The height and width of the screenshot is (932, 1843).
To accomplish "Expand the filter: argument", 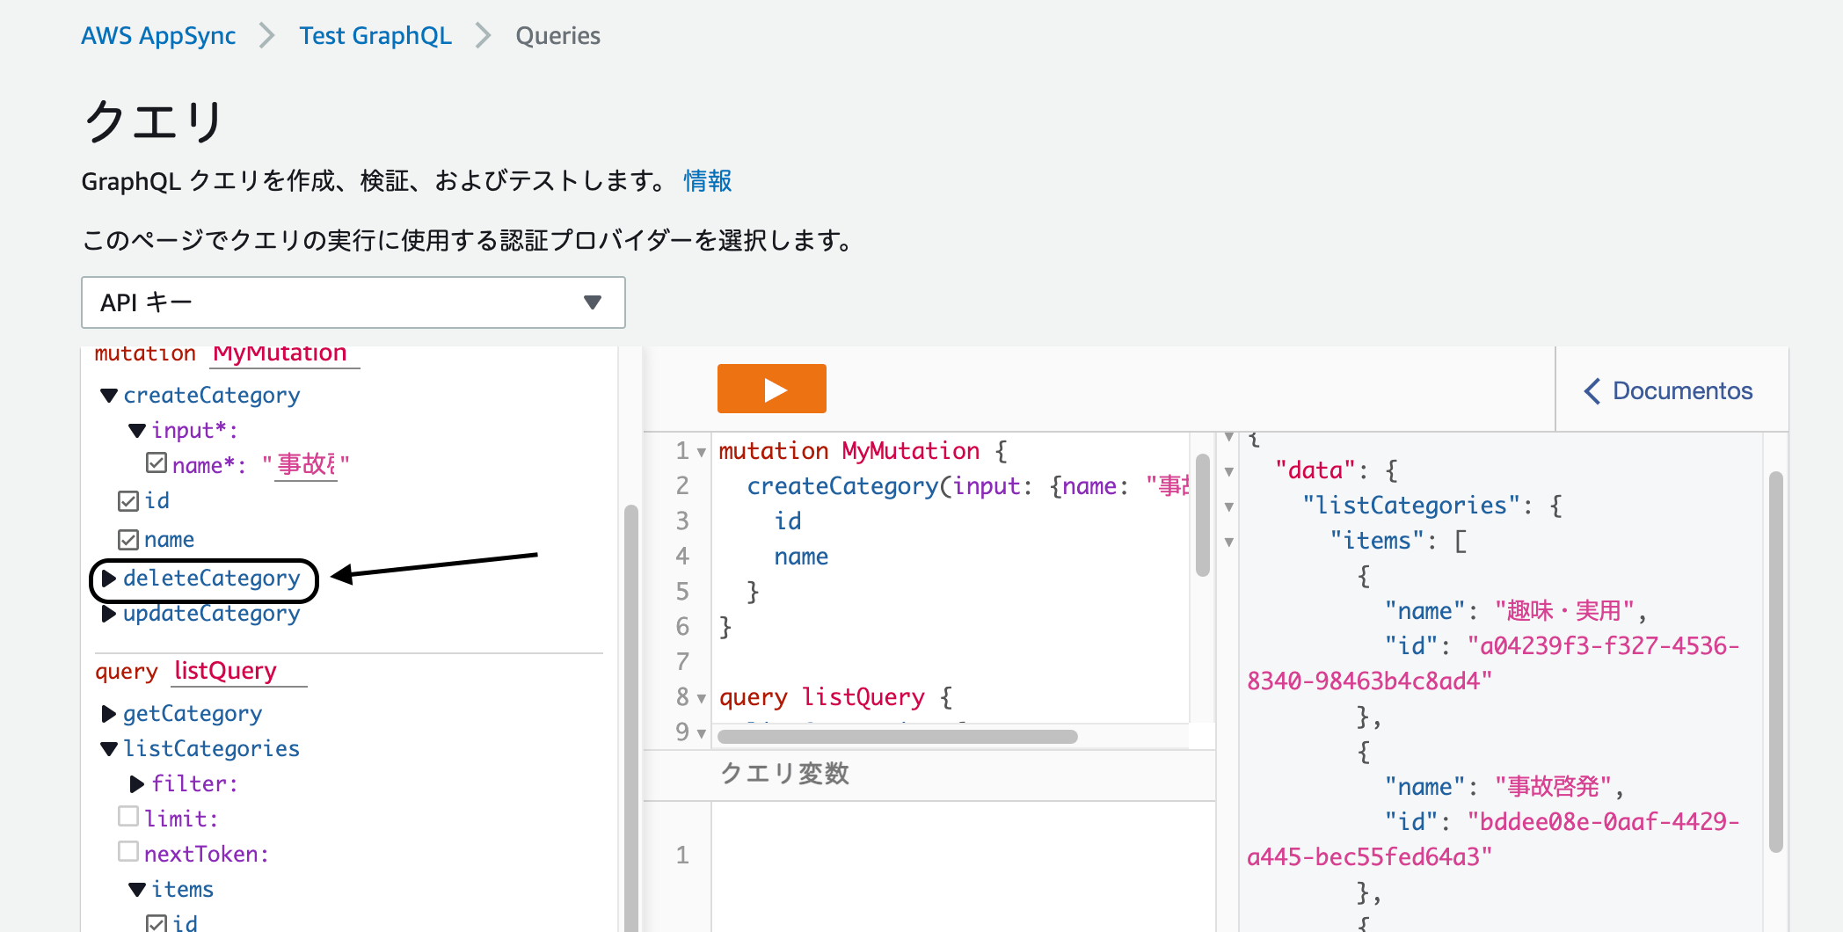I will click(x=137, y=784).
